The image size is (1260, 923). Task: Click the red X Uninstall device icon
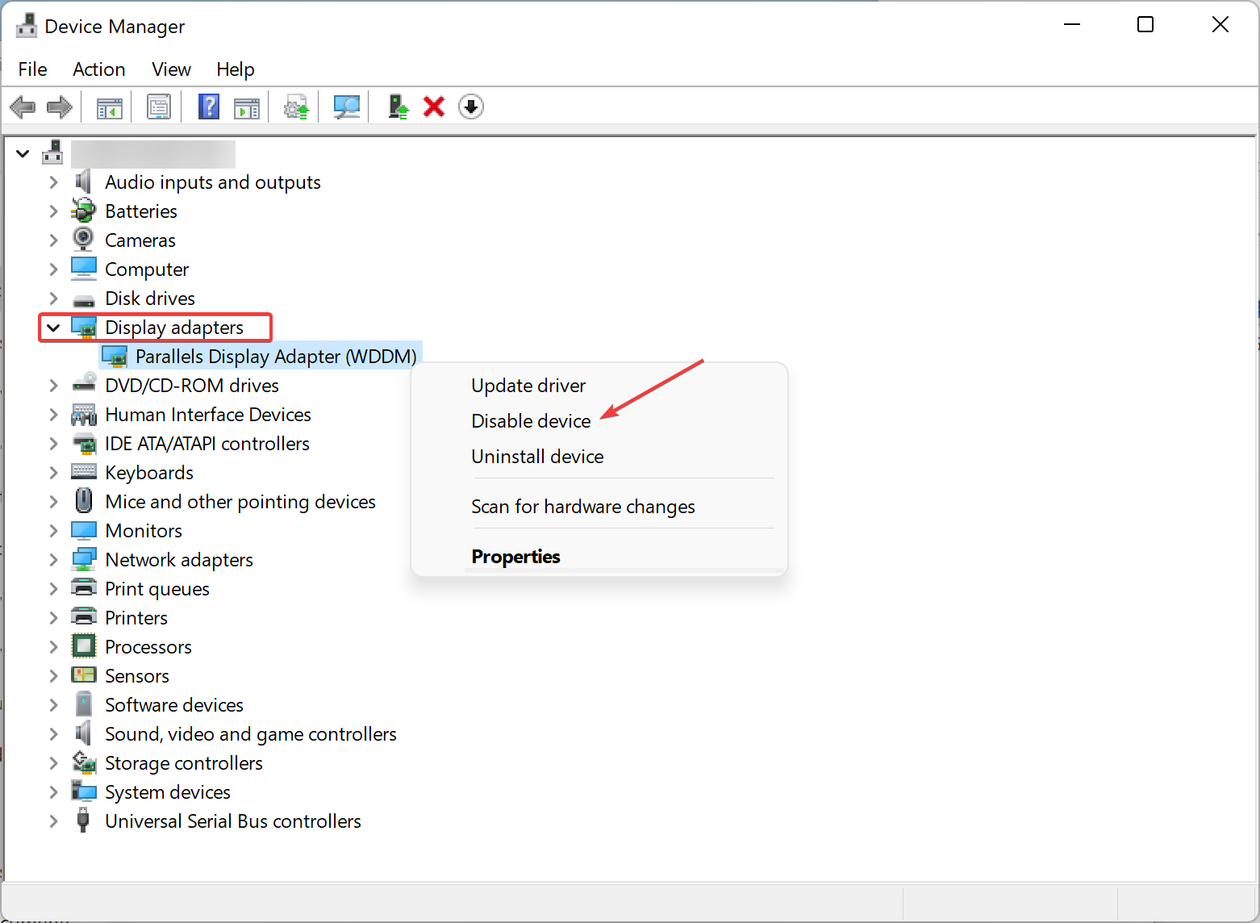(x=434, y=106)
